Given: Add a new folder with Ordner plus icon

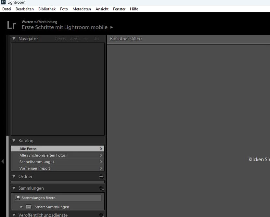Looking at the screenshot, I should (x=101, y=176).
